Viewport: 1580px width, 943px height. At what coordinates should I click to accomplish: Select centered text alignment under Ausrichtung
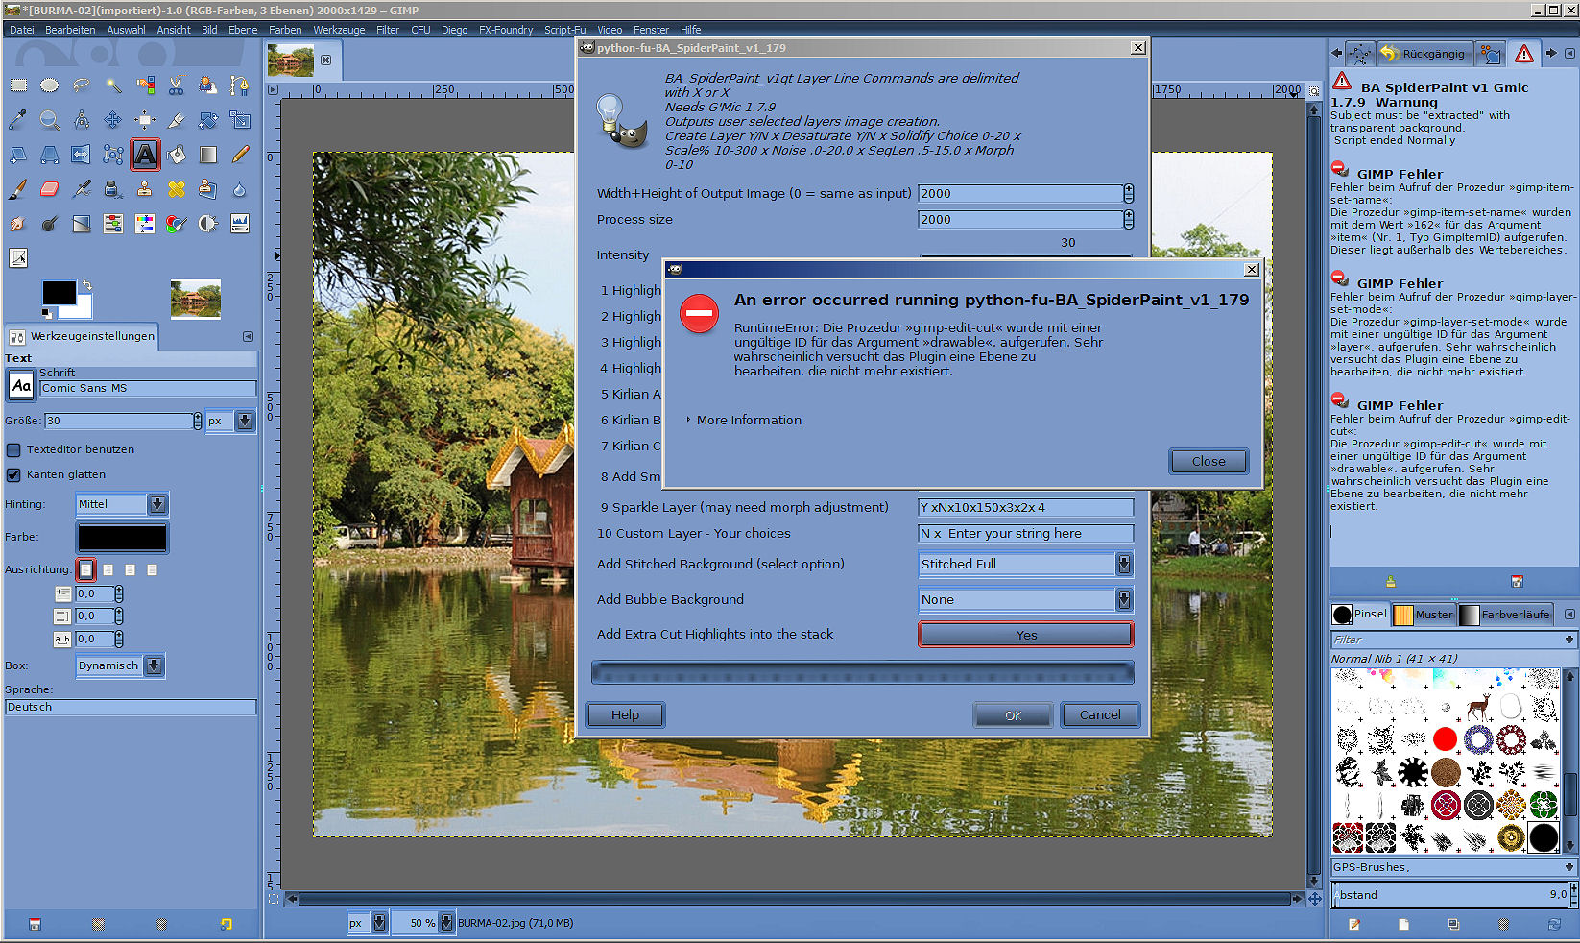coord(131,569)
